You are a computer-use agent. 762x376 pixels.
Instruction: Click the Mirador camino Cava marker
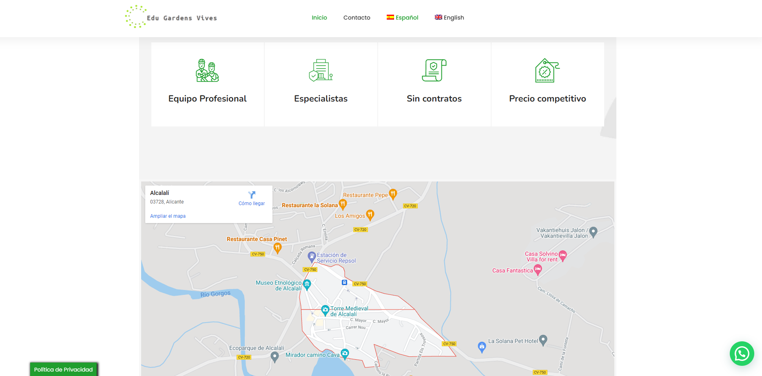(x=345, y=354)
